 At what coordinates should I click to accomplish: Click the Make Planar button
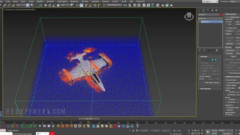230,51
